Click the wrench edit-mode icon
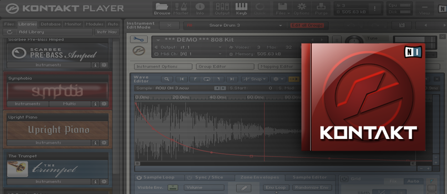Viewport: 447px width, 194px height. pos(139,39)
